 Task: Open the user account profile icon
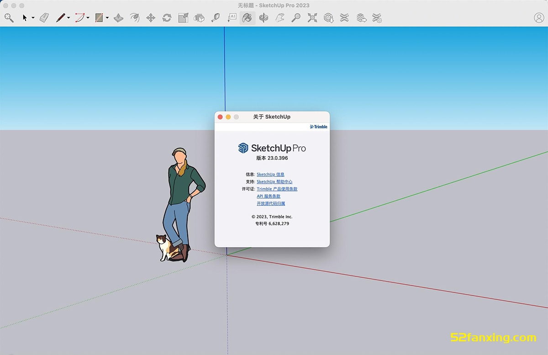pos(539,18)
